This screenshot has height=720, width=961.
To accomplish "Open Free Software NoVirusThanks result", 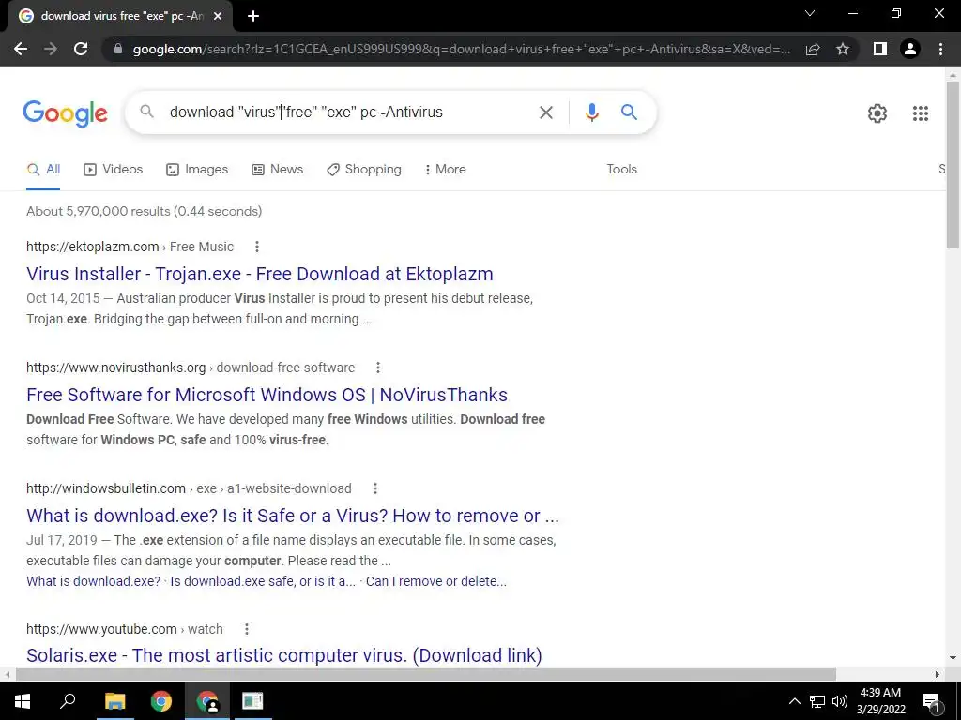I will click(x=267, y=395).
